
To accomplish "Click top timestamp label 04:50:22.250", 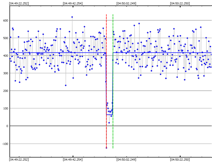I will (x=180, y=3).
